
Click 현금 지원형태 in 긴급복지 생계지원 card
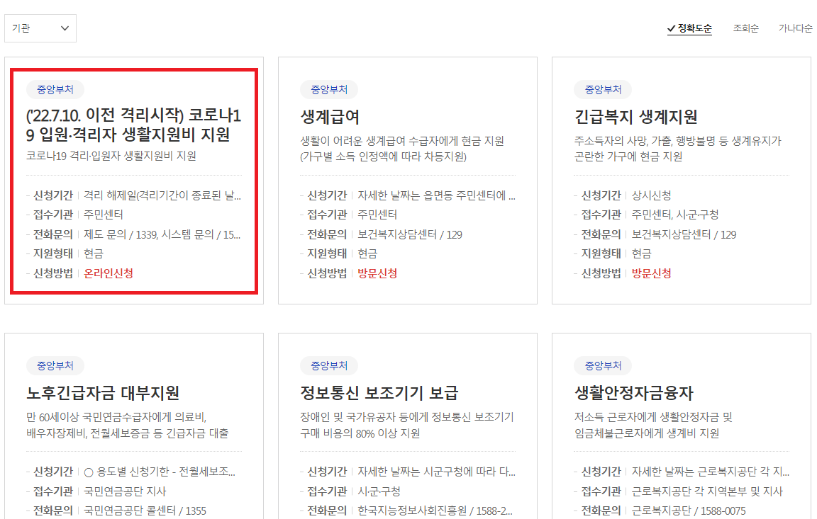(641, 253)
